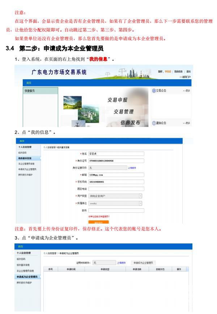217x314 pixels.
Task: Click breadcrumb 个人信息管理>修改基本信息
Action: coord(56,147)
